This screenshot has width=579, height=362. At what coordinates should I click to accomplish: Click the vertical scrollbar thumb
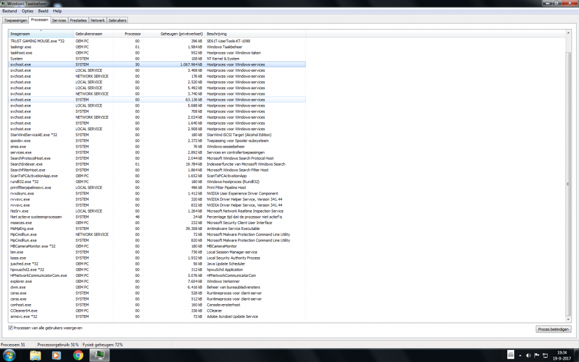[x=569, y=184]
